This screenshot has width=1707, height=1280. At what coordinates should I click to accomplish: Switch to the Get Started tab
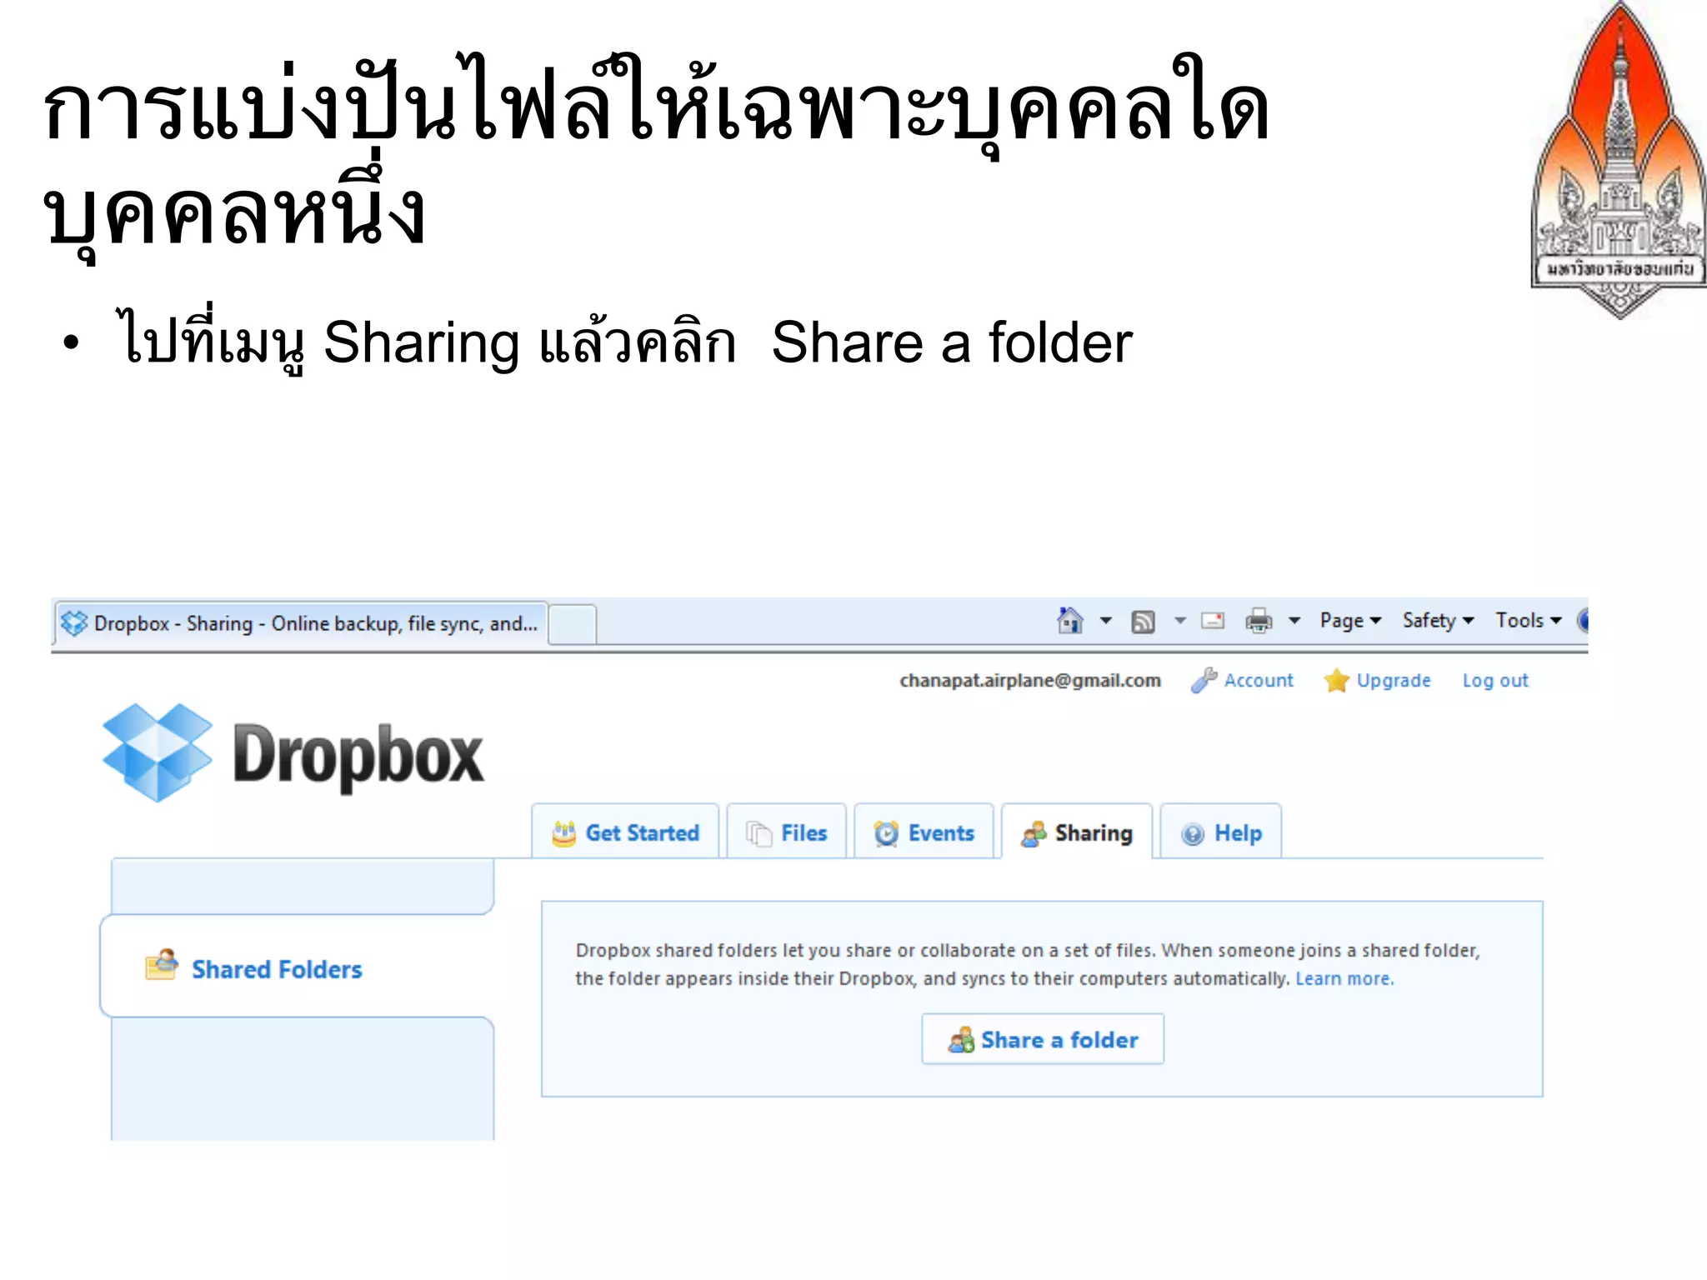click(625, 832)
